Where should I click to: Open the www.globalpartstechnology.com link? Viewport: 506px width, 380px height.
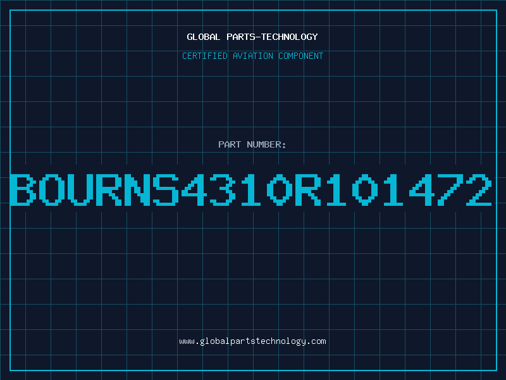(252, 341)
